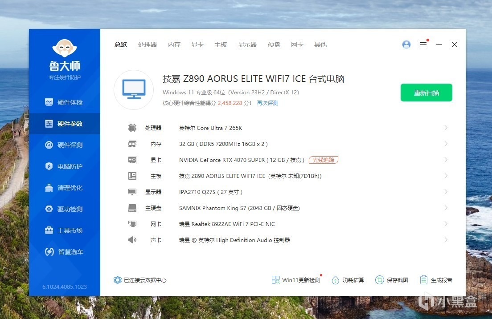Select the 硬件参数 sidebar icon

pos(49,124)
